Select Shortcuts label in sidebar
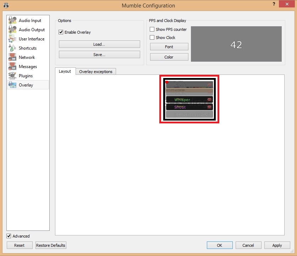Image resolution: width=297 pixels, height=256 pixels. click(x=28, y=48)
